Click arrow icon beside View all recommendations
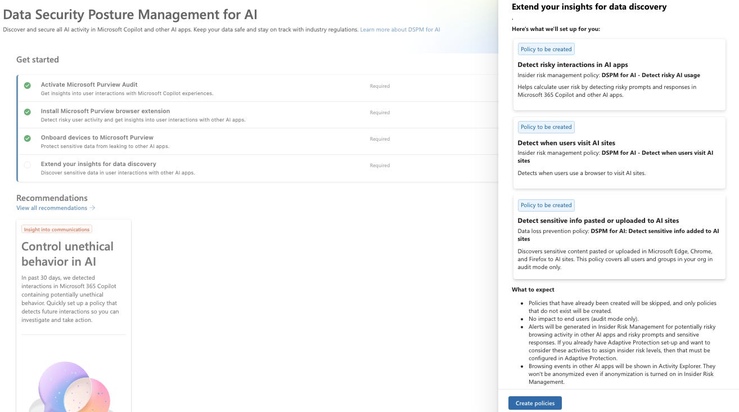Screen dimensions: 739x412 click(92, 208)
